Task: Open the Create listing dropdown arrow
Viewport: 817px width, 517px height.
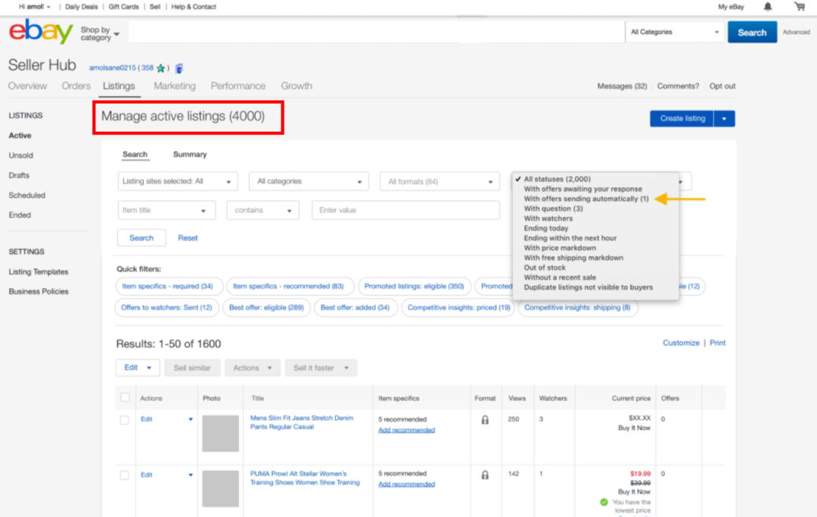Action: pos(724,119)
